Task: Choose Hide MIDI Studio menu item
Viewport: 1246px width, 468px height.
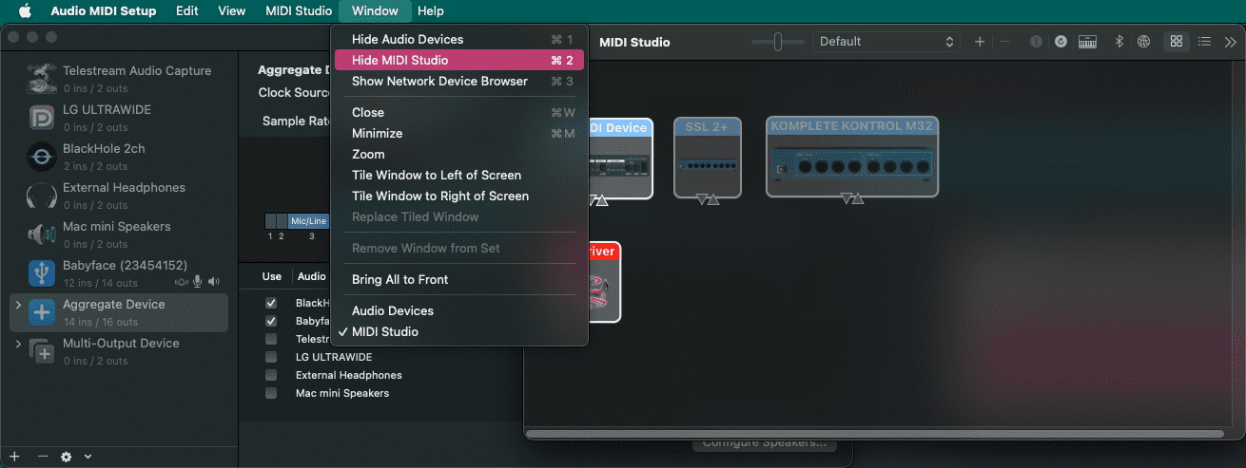Action: 460,60
